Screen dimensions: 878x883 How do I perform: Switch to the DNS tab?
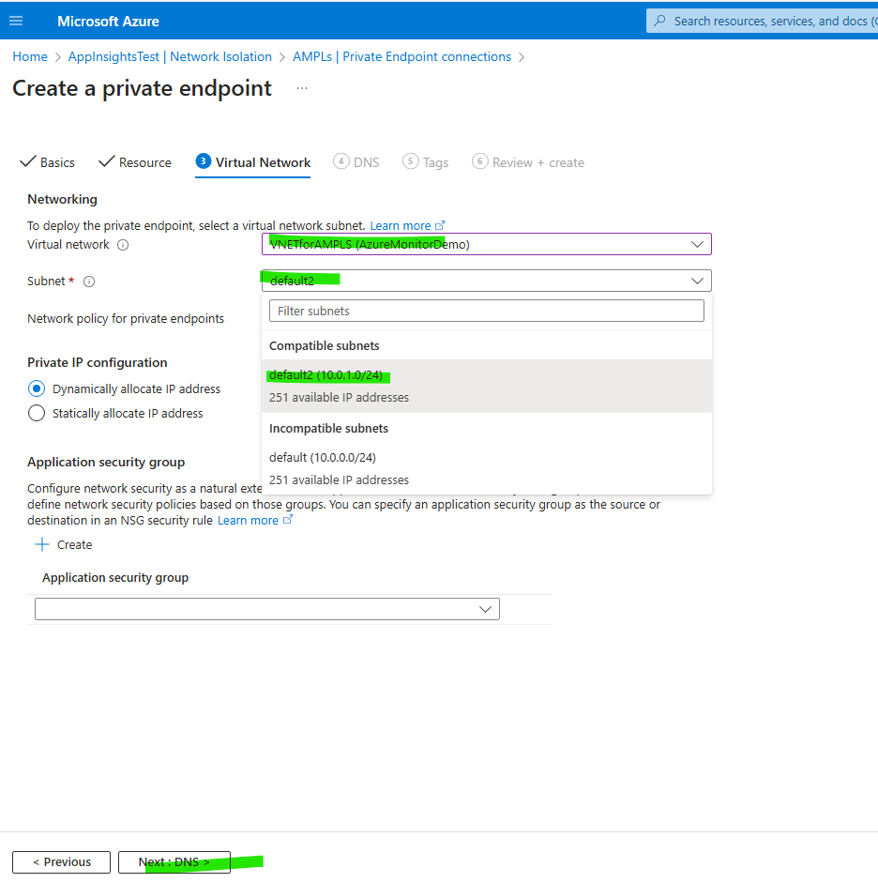(x=356, y=162)
